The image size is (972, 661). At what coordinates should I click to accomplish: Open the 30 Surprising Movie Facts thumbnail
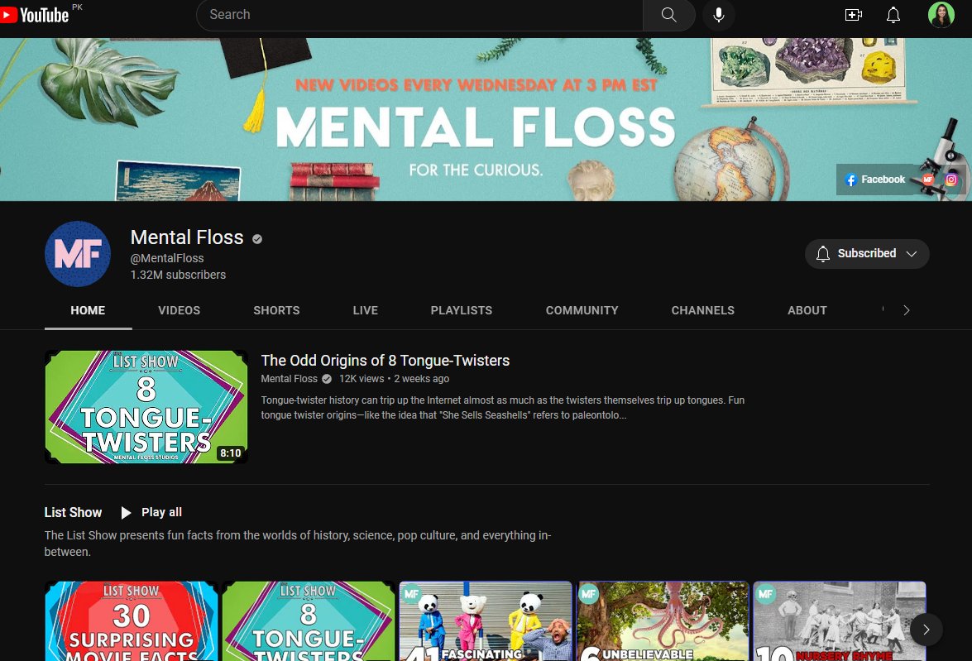coord(132,620)
